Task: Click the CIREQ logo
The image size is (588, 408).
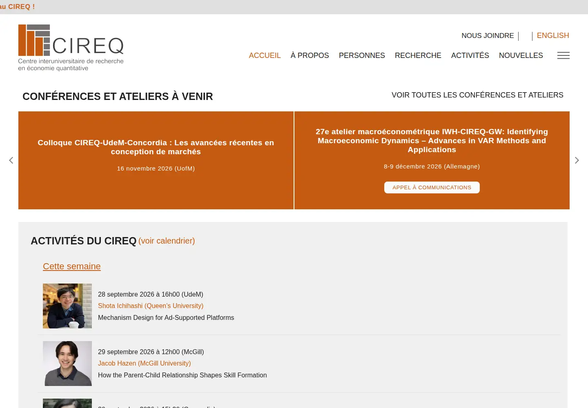Action: click(x=71, y=48)
